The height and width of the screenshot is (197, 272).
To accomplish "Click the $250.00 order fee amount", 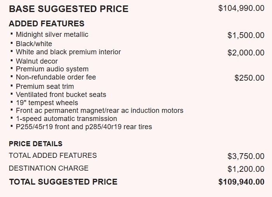I will click(249, 78).
